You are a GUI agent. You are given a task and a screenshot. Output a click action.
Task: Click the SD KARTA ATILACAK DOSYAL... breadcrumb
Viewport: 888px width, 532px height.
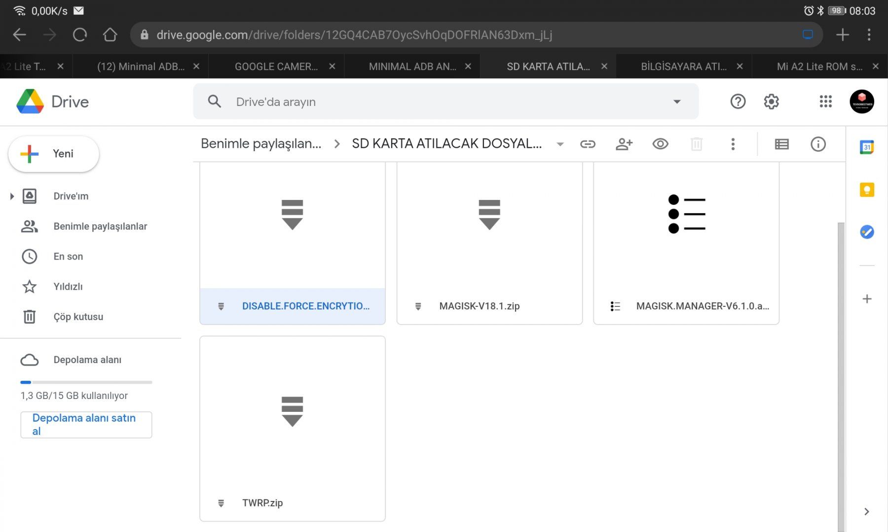tap(447, 144)
